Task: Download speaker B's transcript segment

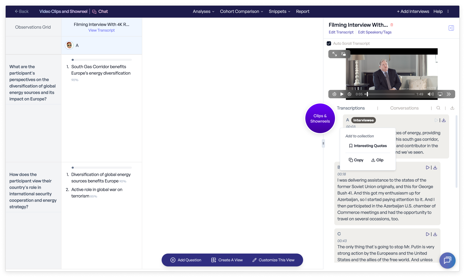Action: point(435,167)
